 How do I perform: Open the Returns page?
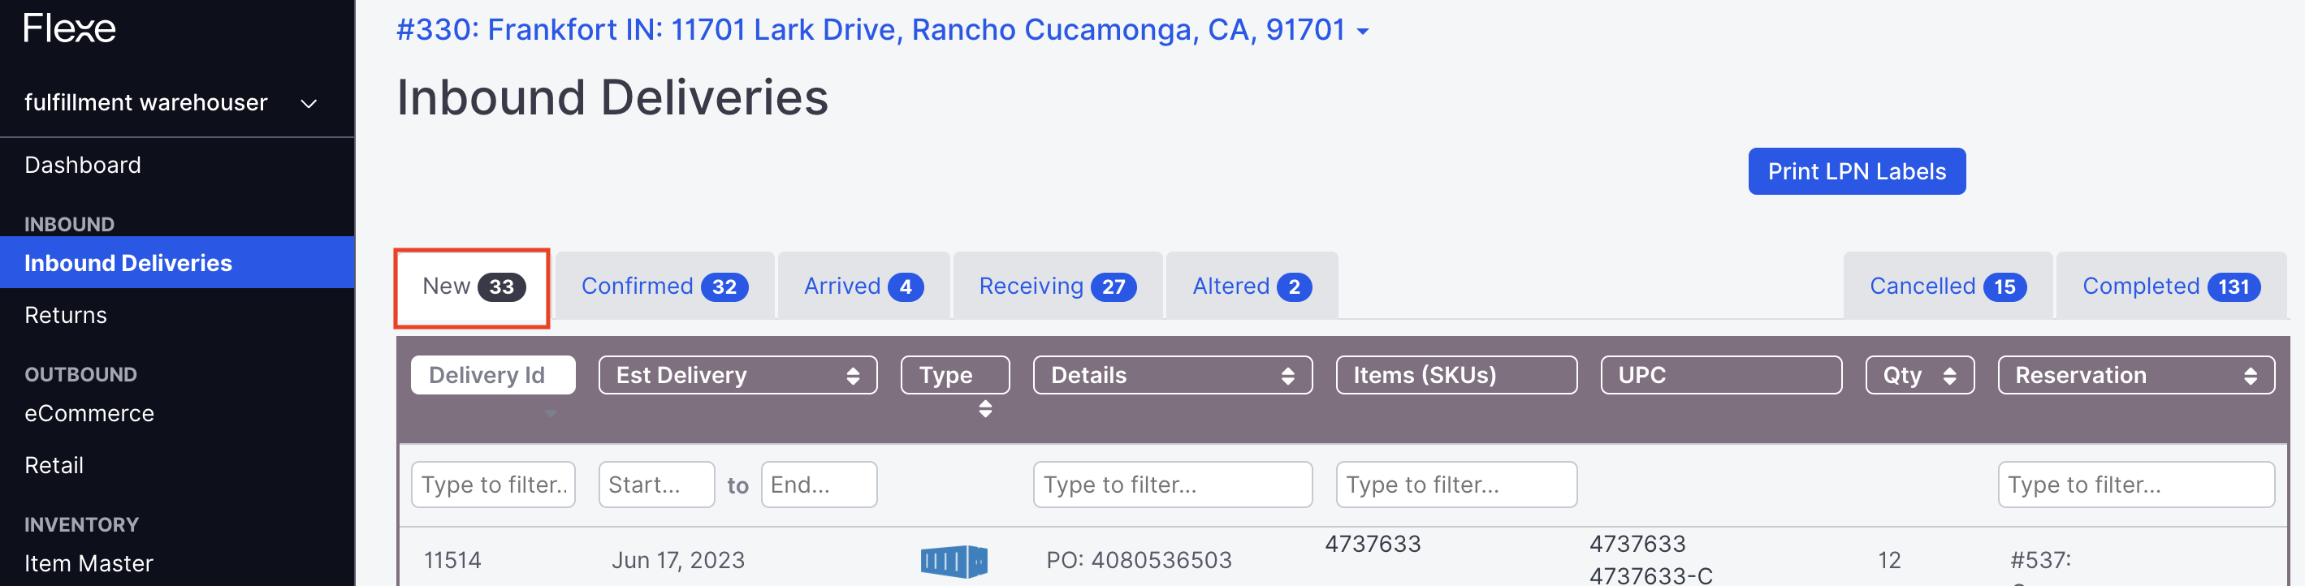pyautogui.click(x=65, y=315)
